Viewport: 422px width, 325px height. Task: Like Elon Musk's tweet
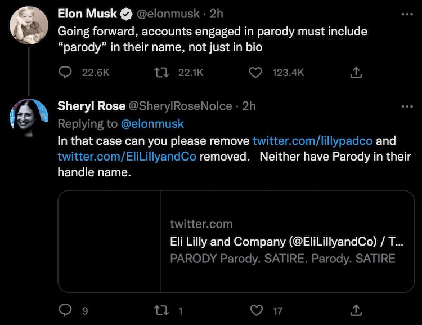point(256,72)
